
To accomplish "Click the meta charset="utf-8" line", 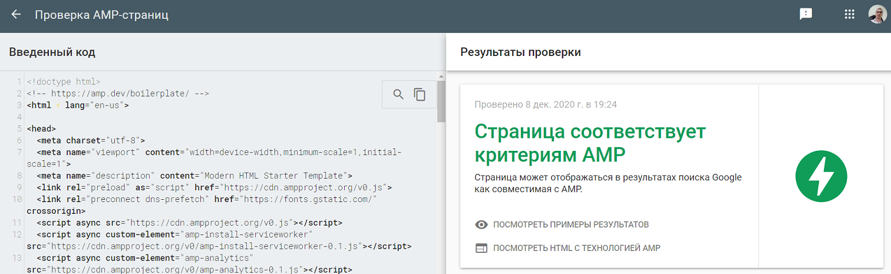I will 90,140.
